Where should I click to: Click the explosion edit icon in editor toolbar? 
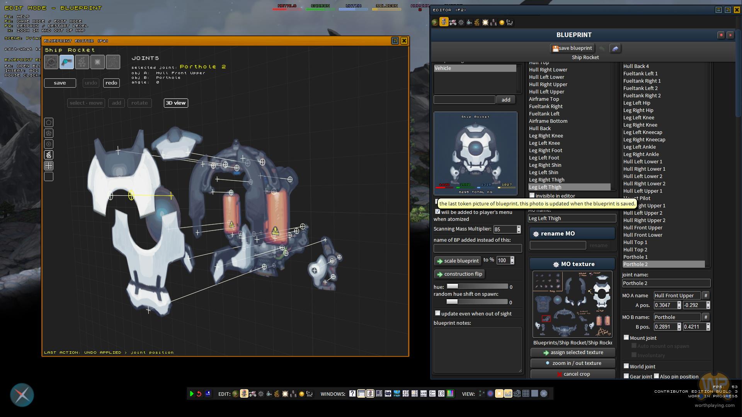pos(485,22)
